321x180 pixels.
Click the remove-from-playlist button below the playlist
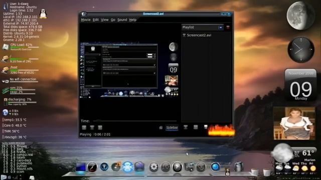pyautogui.click(x=196, y=127)
